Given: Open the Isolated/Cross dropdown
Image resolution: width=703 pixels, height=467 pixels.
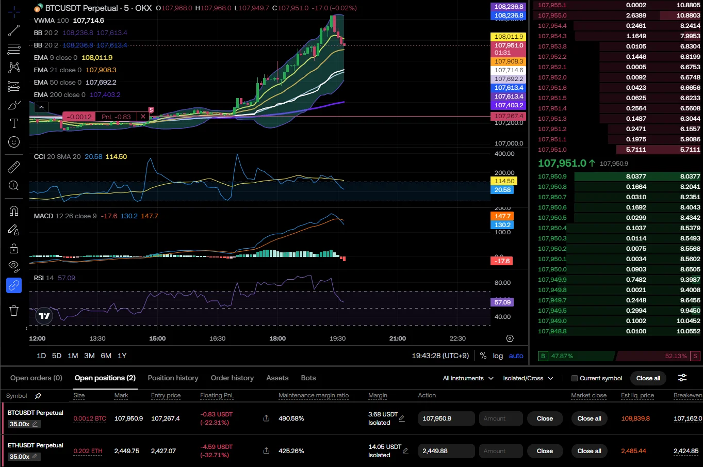Looking at the screenshot, I should pyautogui.click(x=528, y=378).
